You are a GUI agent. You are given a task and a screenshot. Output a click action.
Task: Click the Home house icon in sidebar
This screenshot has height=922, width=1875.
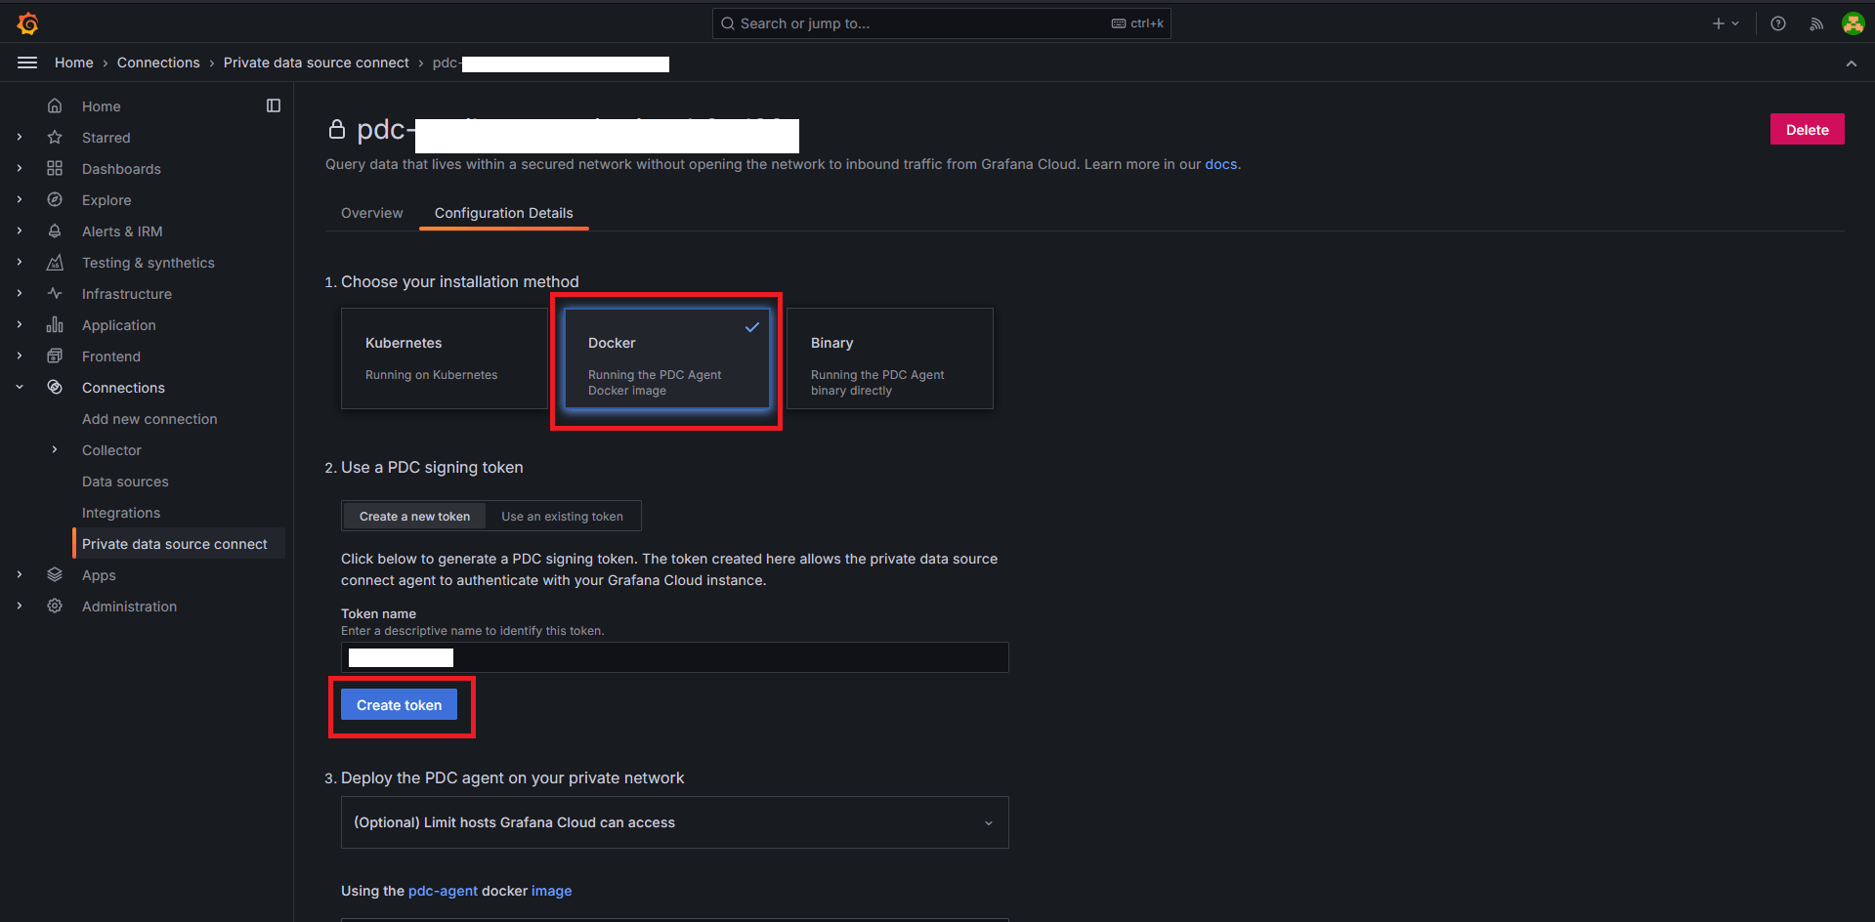point(55,105)
